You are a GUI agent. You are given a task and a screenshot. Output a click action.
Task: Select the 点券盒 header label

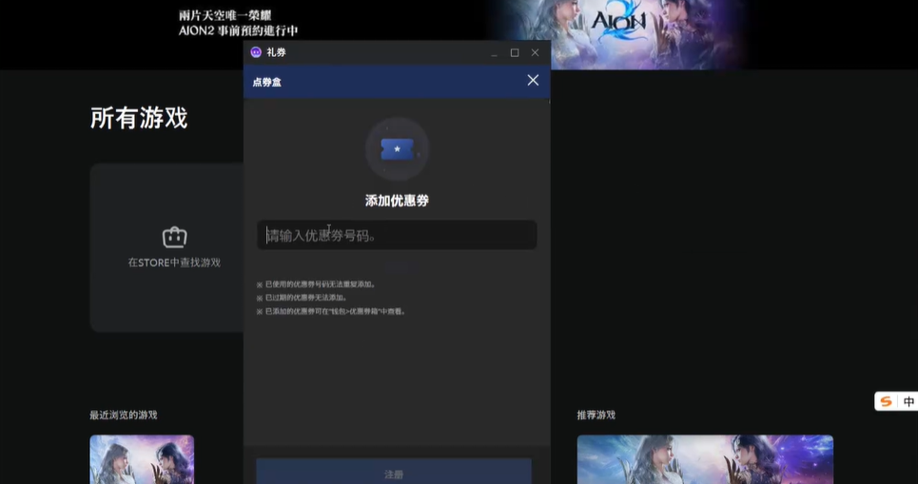(x=266, y=82)
